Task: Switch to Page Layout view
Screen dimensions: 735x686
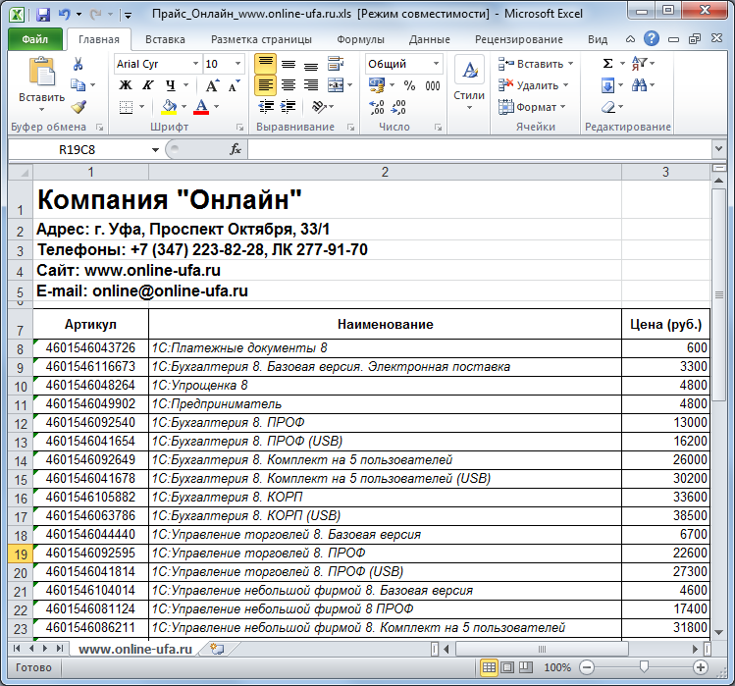Action: [x=507, y=667]
